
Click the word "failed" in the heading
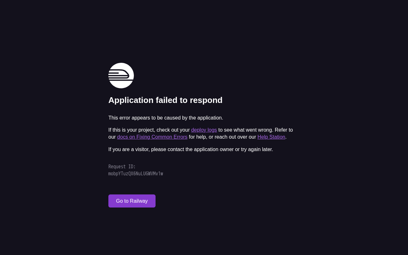pyautogui.click(x=167, y=100)
